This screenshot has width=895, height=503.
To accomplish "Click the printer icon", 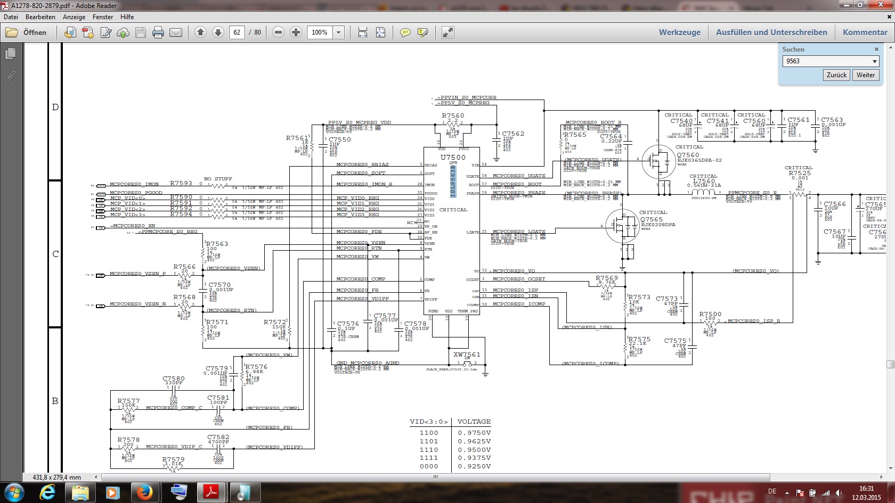I will tap(158, 32).
